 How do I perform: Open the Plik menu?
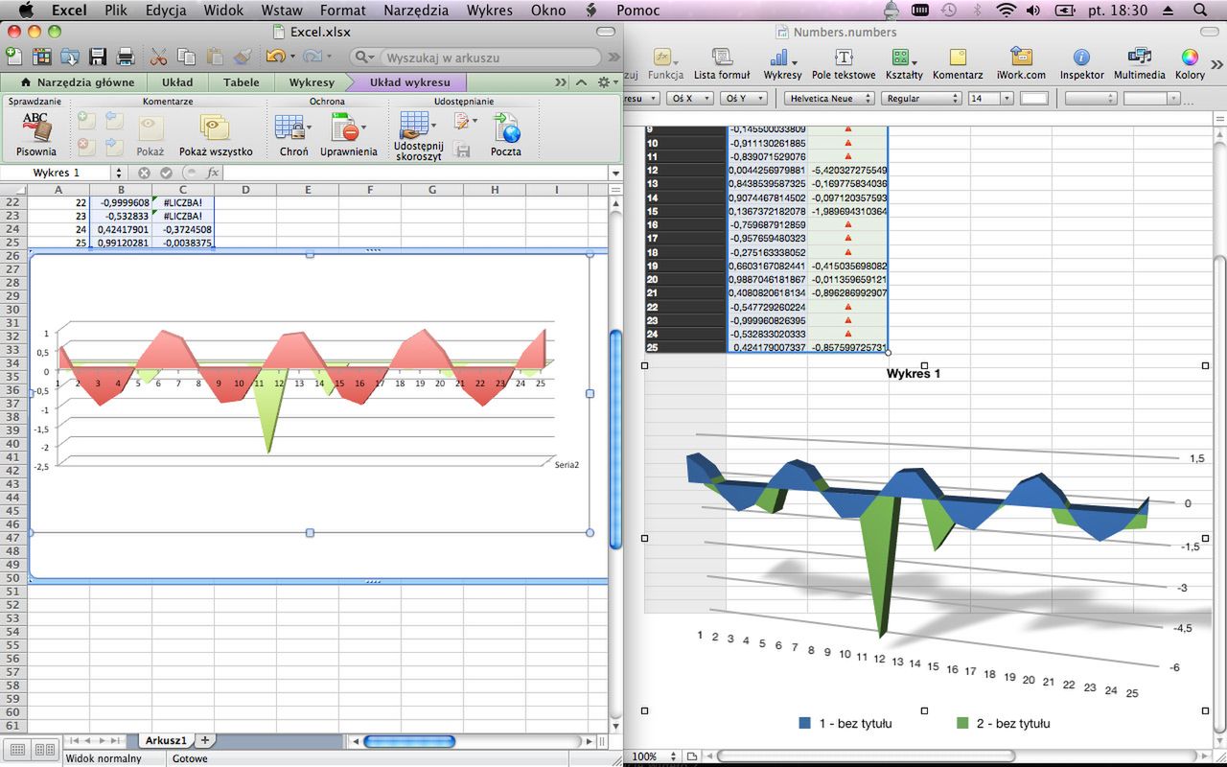(116, 11)
